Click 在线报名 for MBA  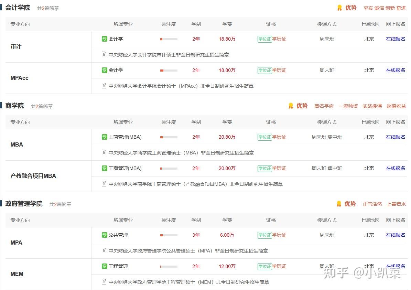pyautogui.click(x=396, y=137)
